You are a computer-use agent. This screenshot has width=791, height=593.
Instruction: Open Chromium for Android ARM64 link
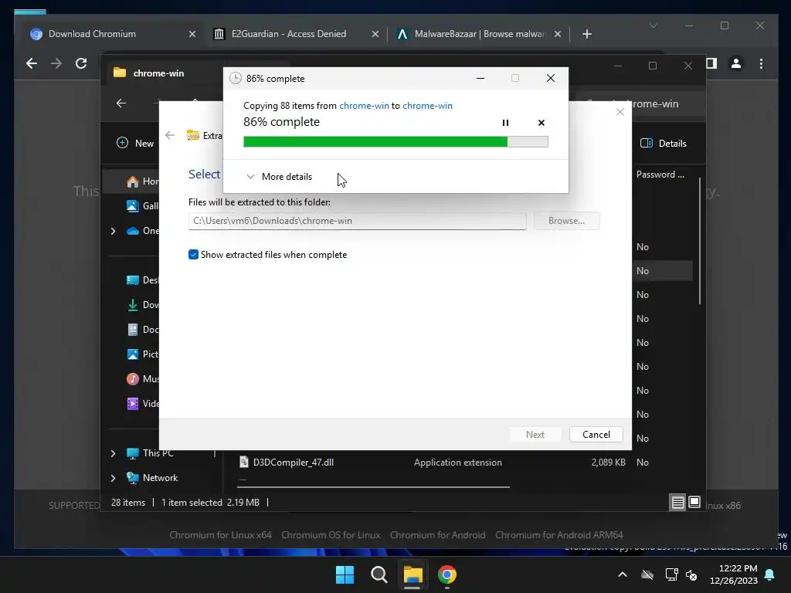(559, 535)
